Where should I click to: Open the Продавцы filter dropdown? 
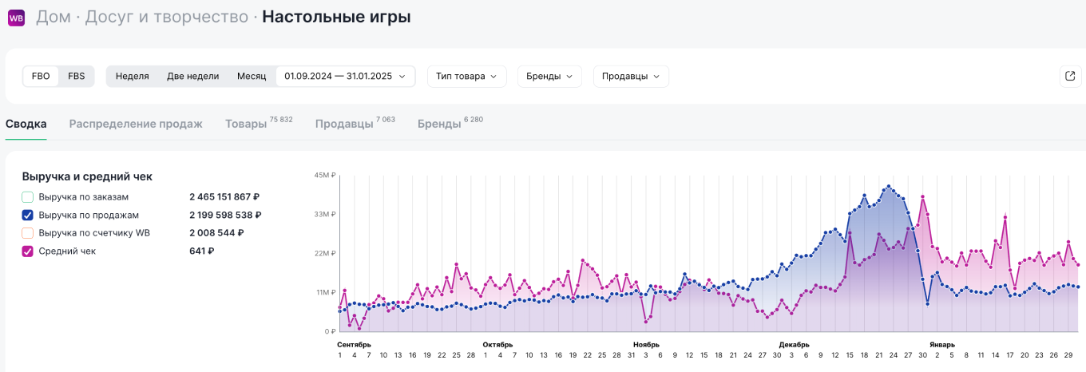(630, 77)
